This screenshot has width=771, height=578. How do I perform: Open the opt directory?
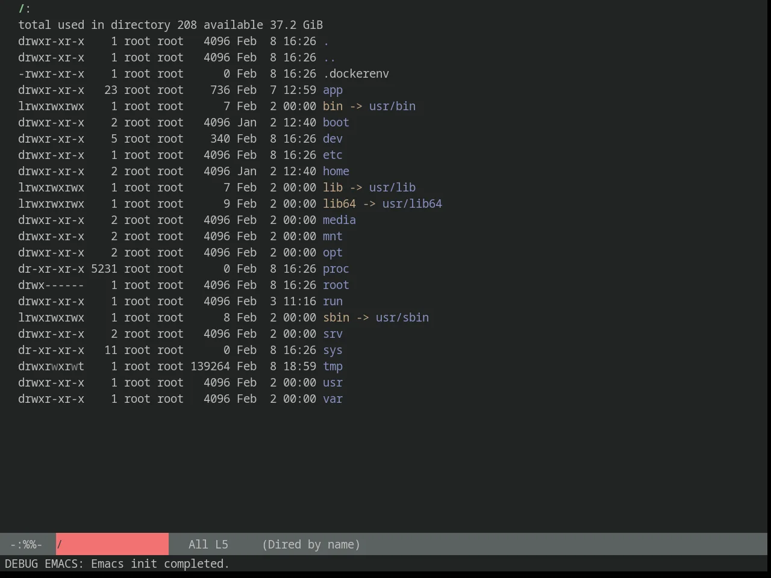[x=332, y=253]
